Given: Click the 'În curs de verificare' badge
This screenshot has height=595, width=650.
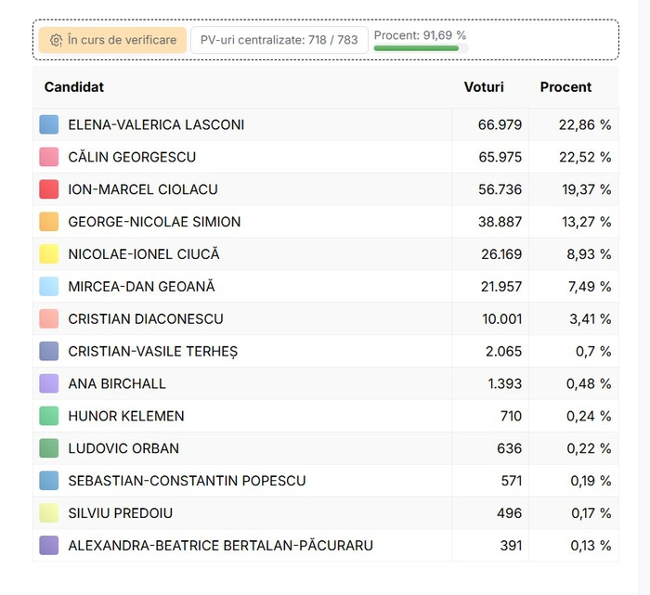Looking at the screenshot, I should [112, 40].
